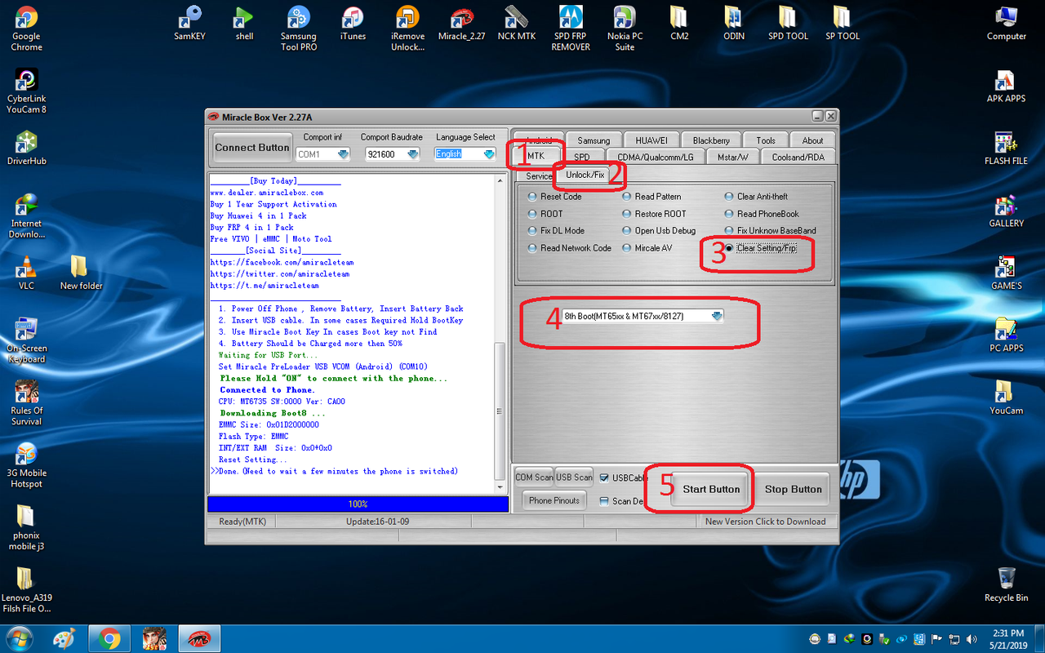The image size is (1045, 653).
Task: Launch Samsung Tool PRO shortcut
Action: click(298, 28)
